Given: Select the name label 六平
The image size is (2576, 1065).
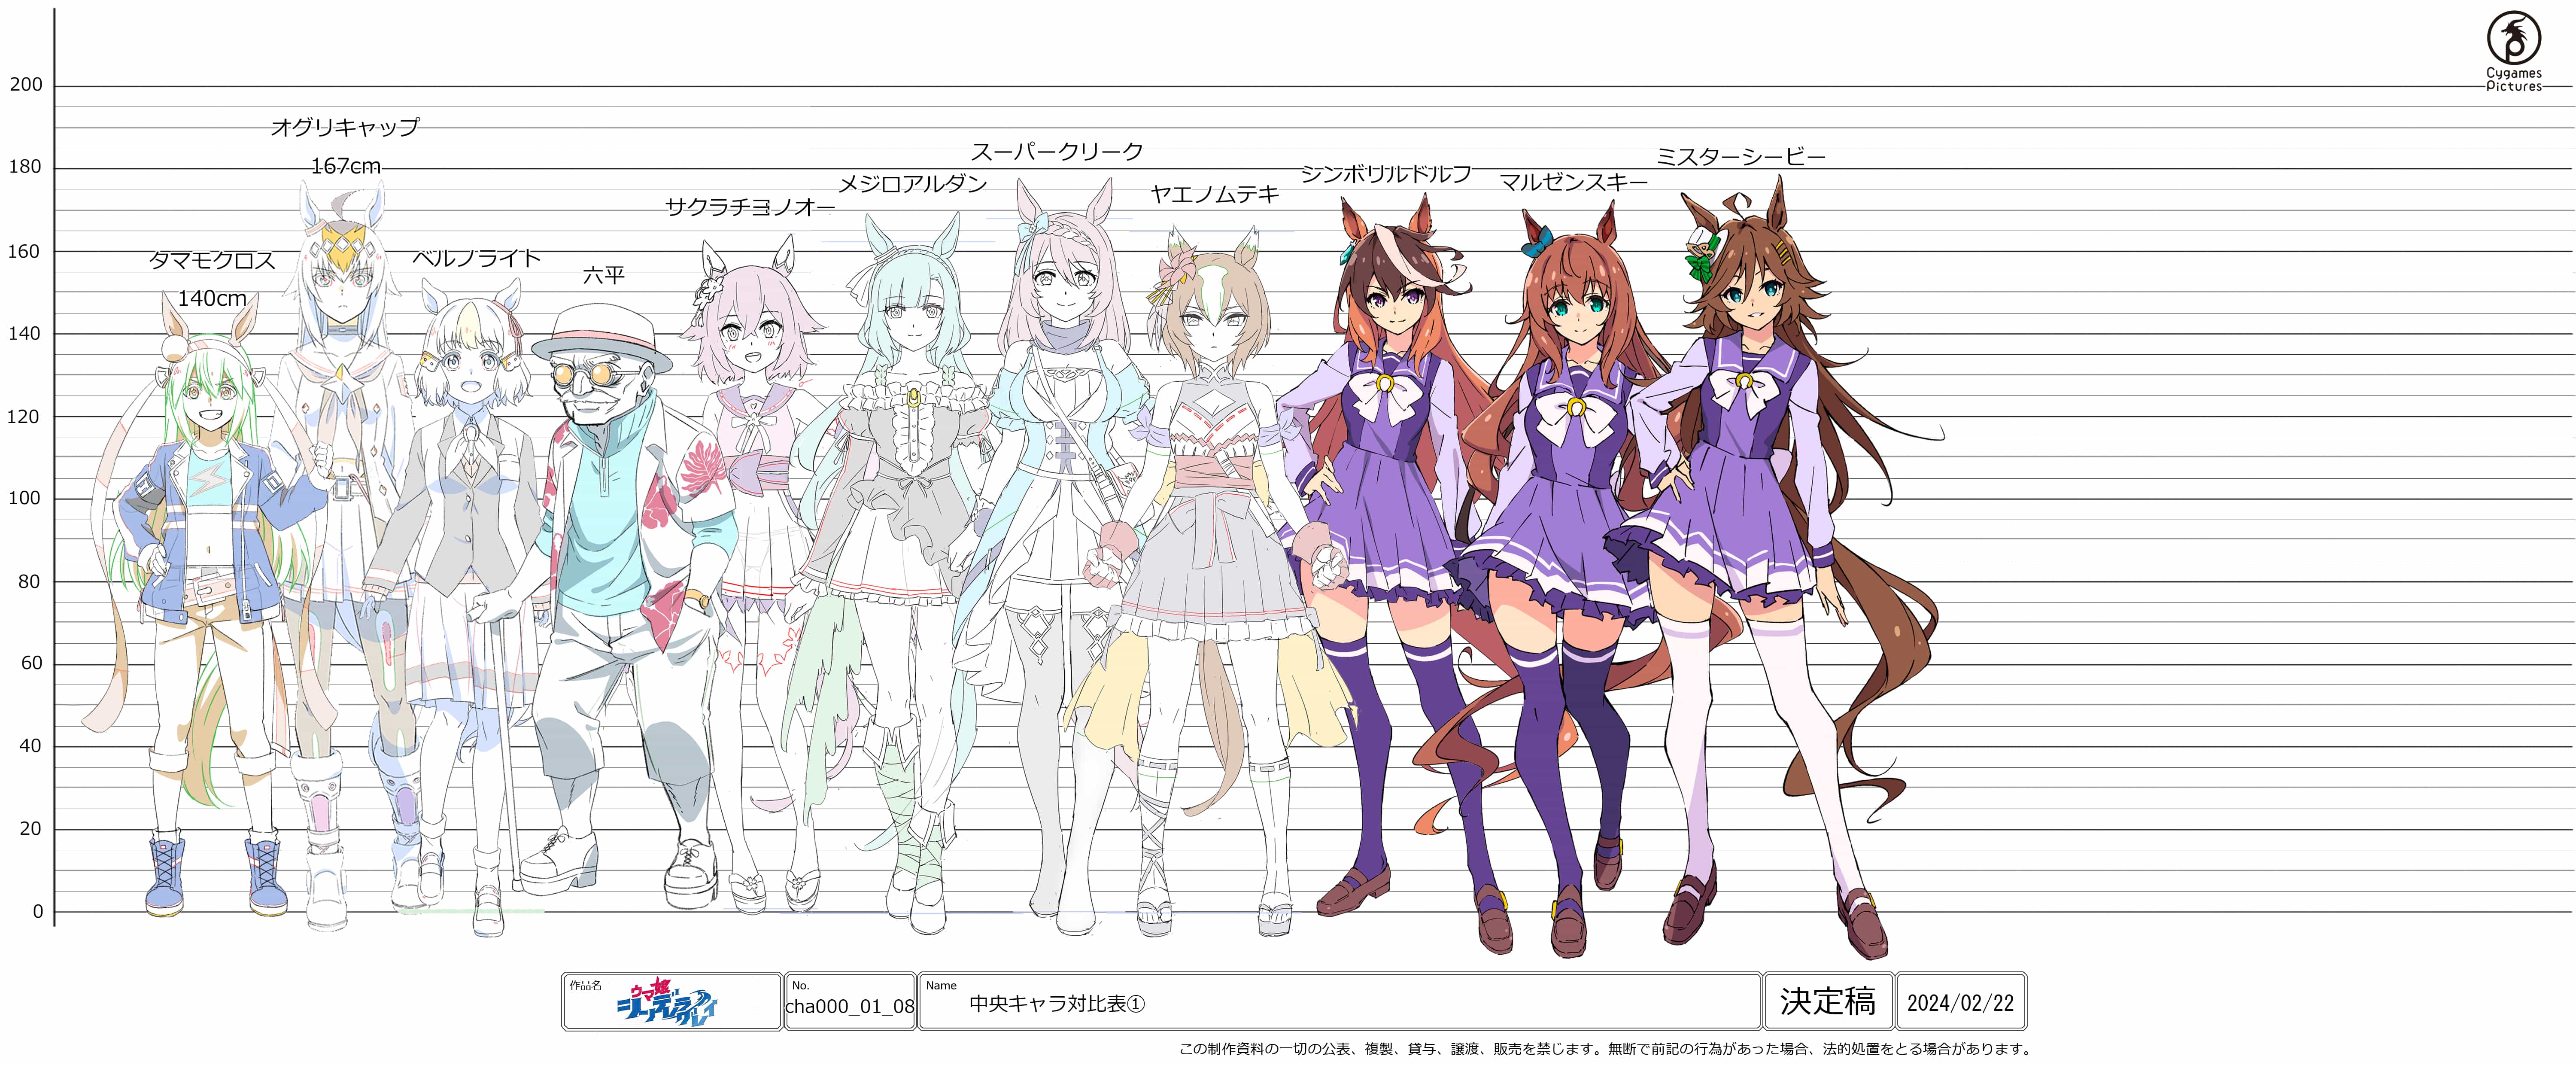Looking at the screenshot, I should tap(604, 275).
